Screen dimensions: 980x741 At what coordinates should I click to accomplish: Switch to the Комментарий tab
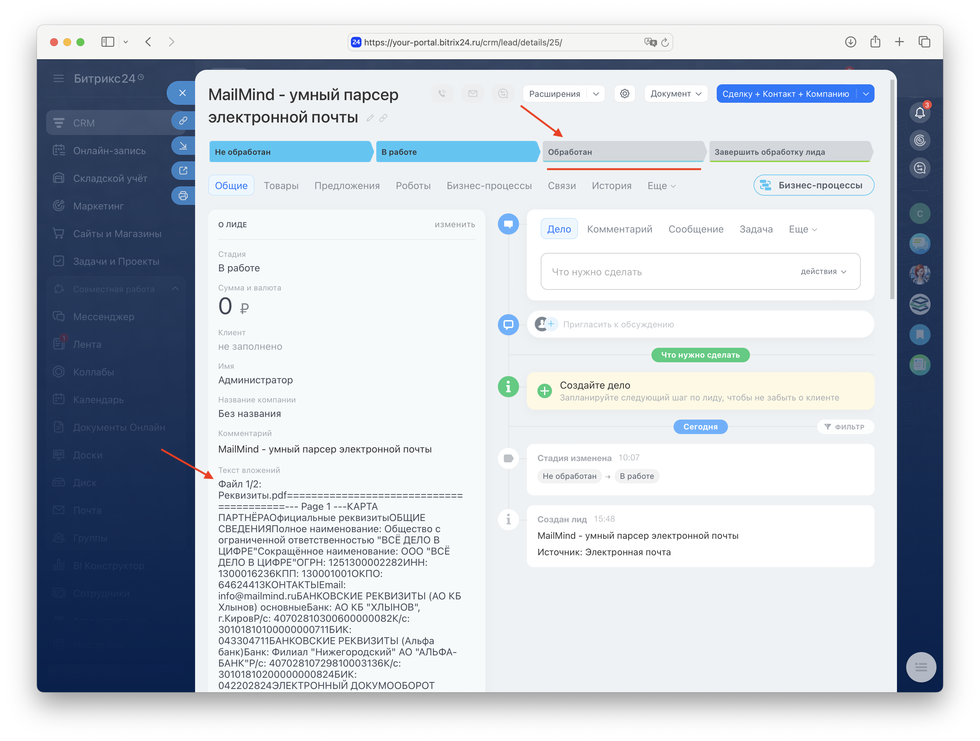tap(620, 229)
